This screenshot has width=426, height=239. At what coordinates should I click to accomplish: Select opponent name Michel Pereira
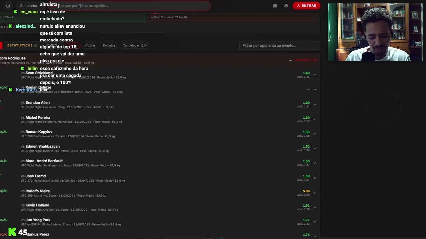coord(38,117)
